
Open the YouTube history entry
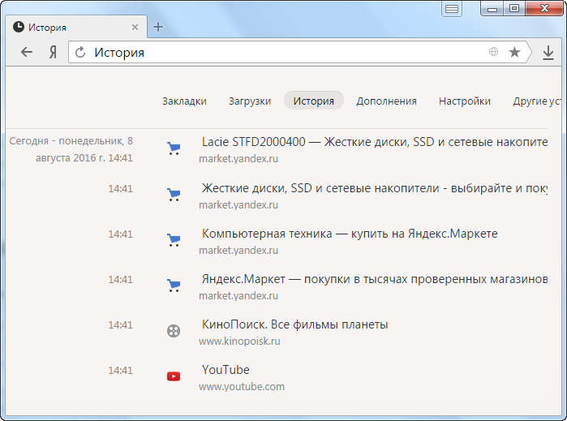[226, 370]
